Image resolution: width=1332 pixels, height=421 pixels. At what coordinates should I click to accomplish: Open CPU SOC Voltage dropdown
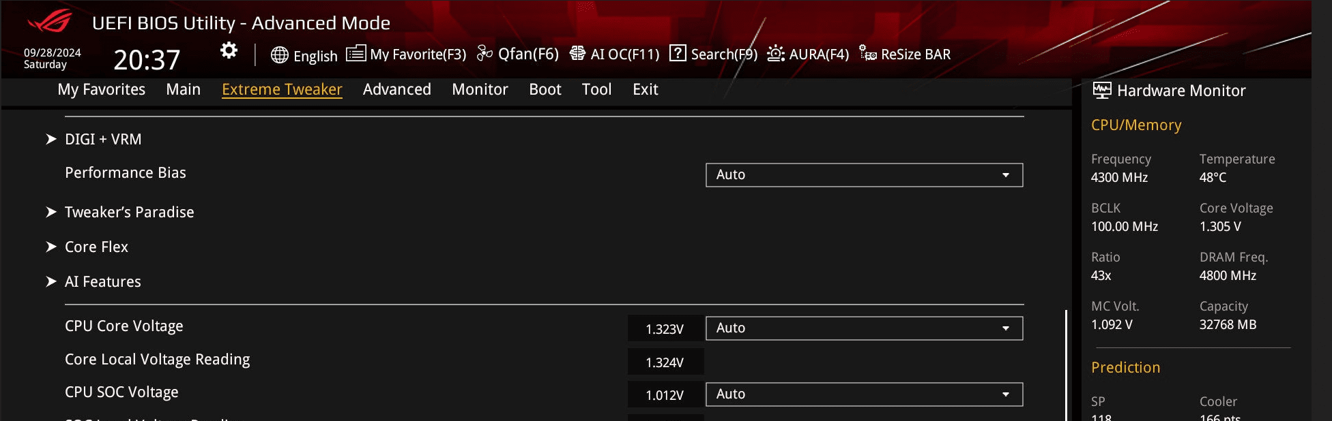point(864,394)
